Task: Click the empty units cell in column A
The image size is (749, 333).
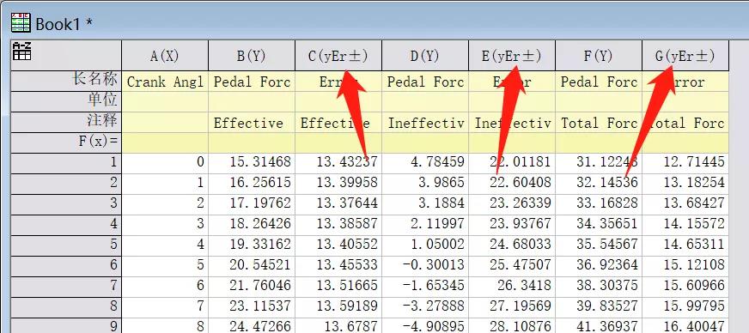Action: point(165,101)
